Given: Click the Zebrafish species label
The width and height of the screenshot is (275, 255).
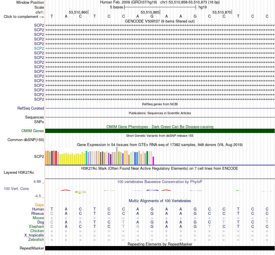Looking at the screenshot, I should pyautogui.click(x=36, y=239).
